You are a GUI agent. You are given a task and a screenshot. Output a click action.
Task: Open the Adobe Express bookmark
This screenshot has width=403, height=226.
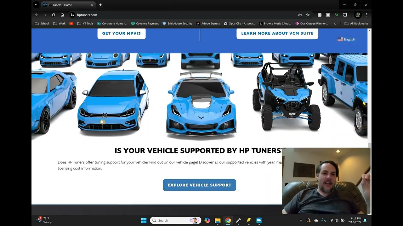coord(208,24)
